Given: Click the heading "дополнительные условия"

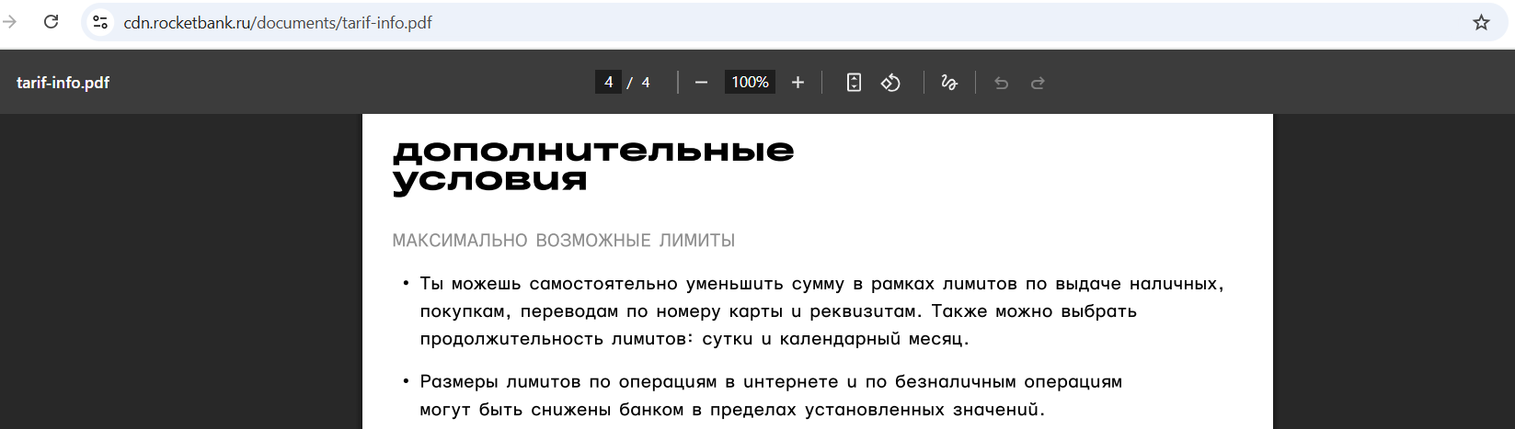Looking at the screenshot, I should tap(593, 165).
